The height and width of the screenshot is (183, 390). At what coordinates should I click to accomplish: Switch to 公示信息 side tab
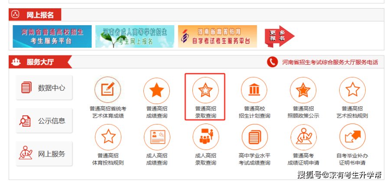coord(44,121)
